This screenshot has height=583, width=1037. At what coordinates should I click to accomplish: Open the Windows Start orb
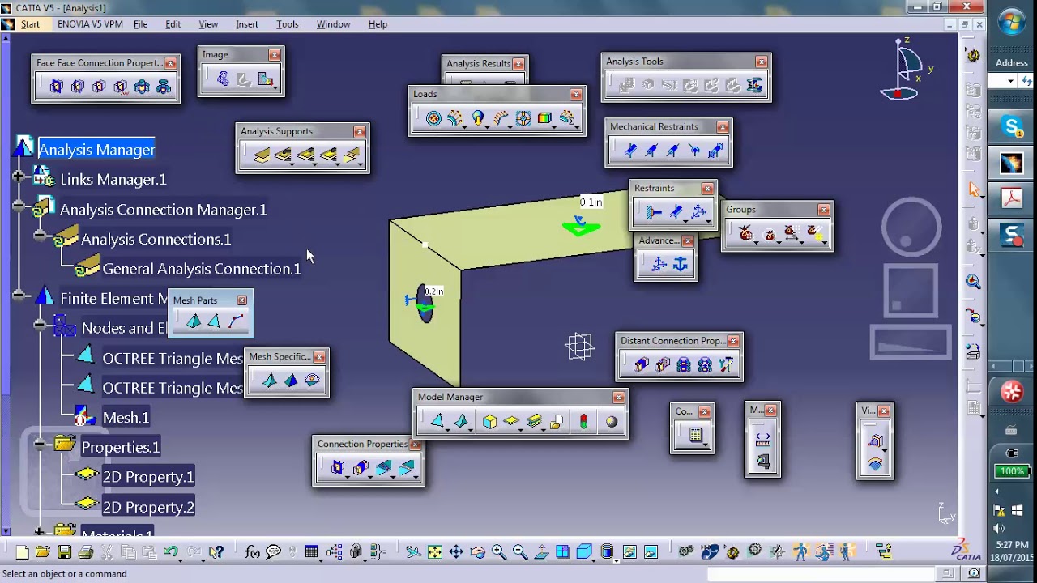tap(1012, 22)
